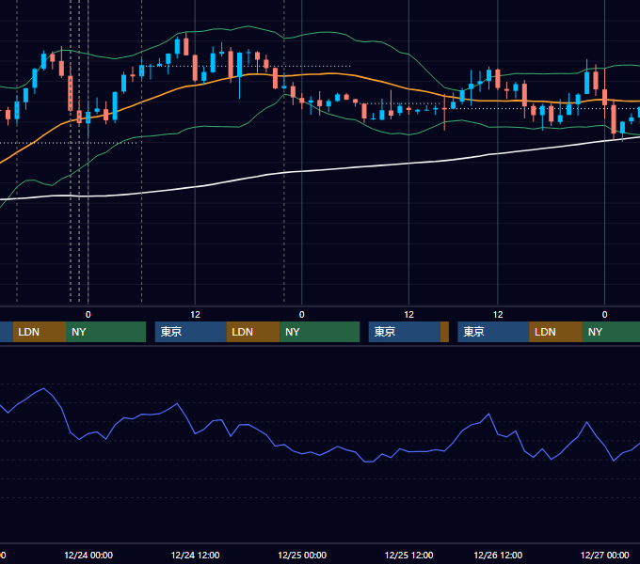Select the NY session block spanning 12/25 00:00
This screenshot has width=640, height=564.
320,332
